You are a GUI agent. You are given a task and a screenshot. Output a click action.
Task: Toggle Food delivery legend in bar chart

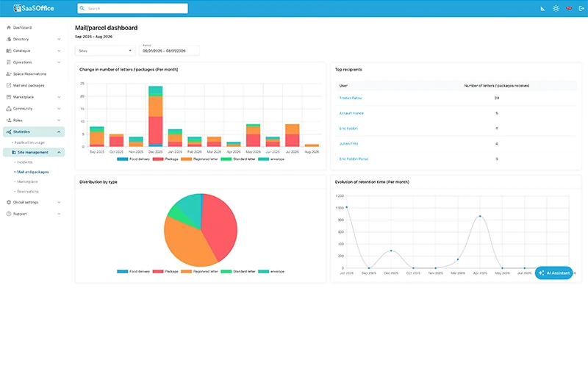(133, 159)
